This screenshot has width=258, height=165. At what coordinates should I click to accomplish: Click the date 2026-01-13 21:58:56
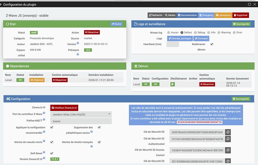pyautogui.click(x=101, y=80)
